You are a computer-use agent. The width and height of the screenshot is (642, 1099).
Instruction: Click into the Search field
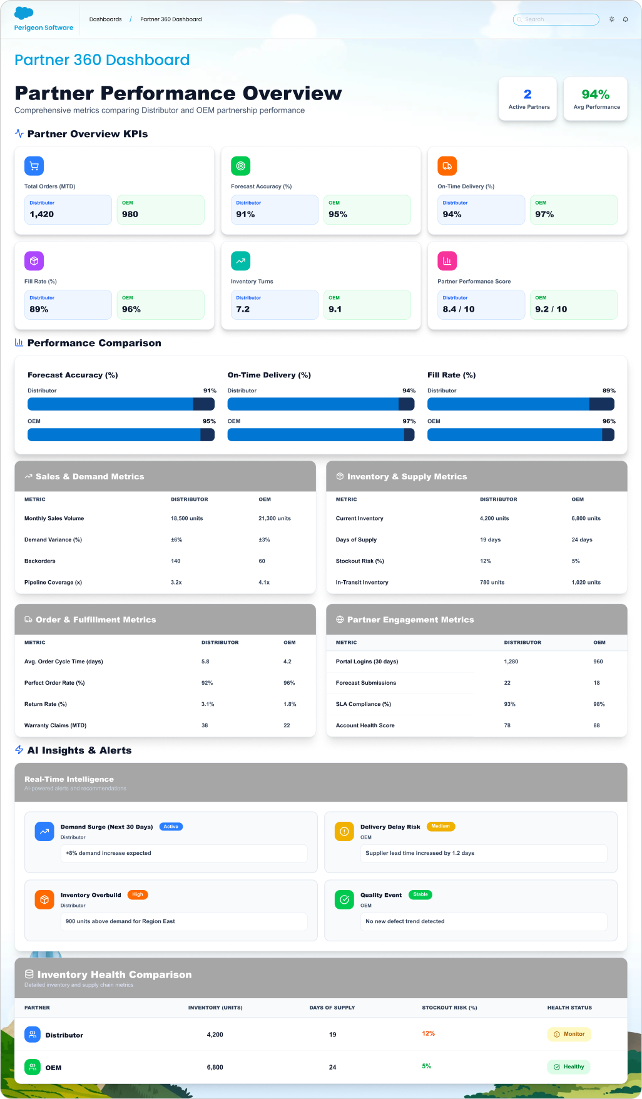(x=557, y=19)
